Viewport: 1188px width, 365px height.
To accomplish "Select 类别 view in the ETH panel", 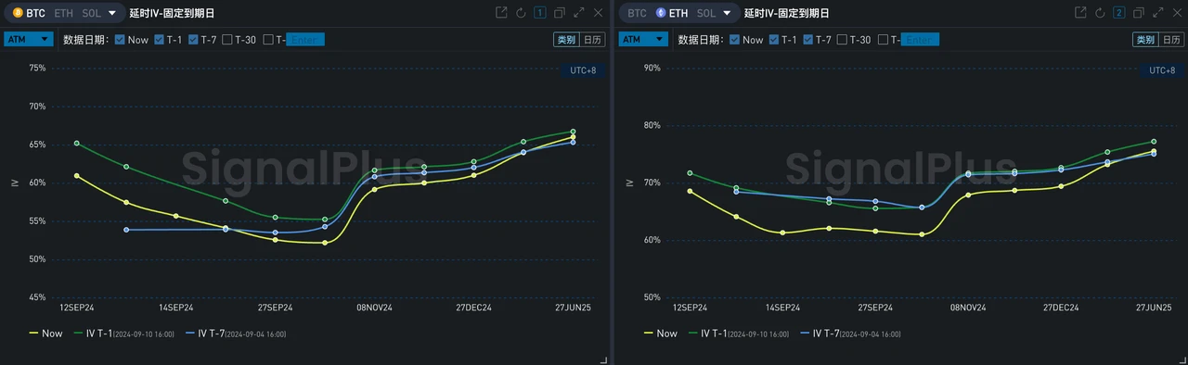I will click(1144, 40).
